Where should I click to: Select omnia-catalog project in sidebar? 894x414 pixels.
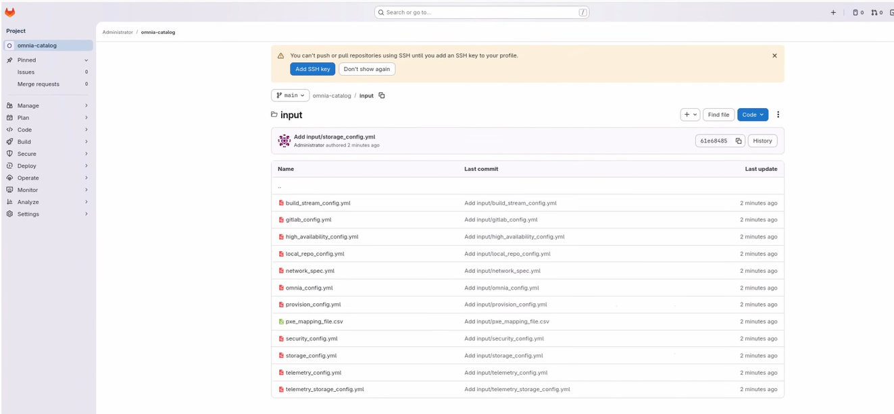48,45
